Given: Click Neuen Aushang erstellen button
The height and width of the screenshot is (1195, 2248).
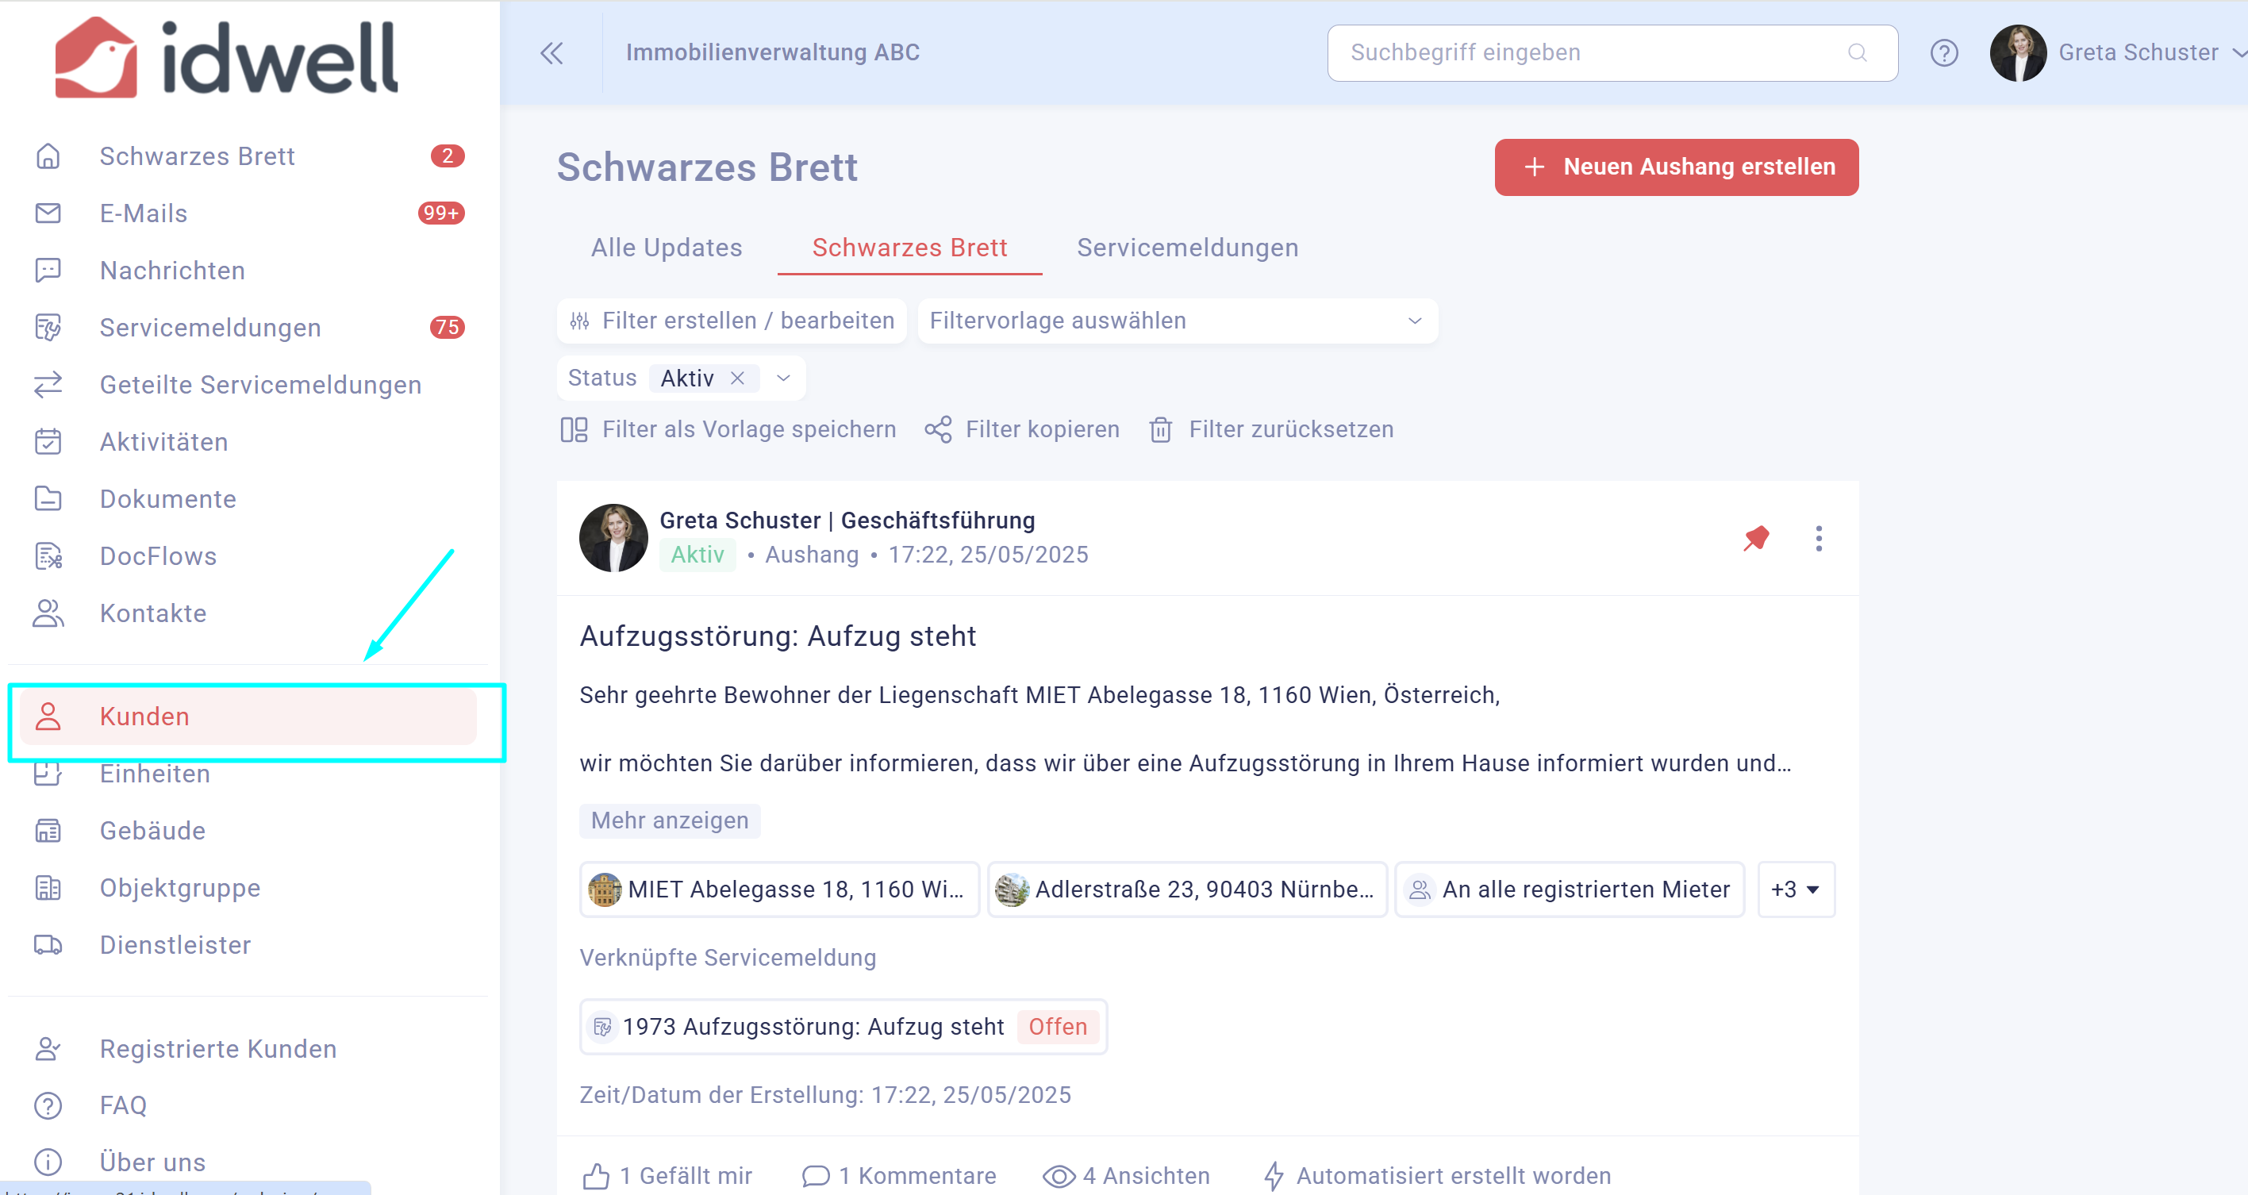Looking at the screenshot, I should pos(1676,167).
